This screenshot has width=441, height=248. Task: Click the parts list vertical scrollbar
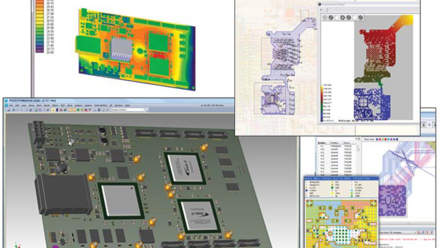[358, 159]
